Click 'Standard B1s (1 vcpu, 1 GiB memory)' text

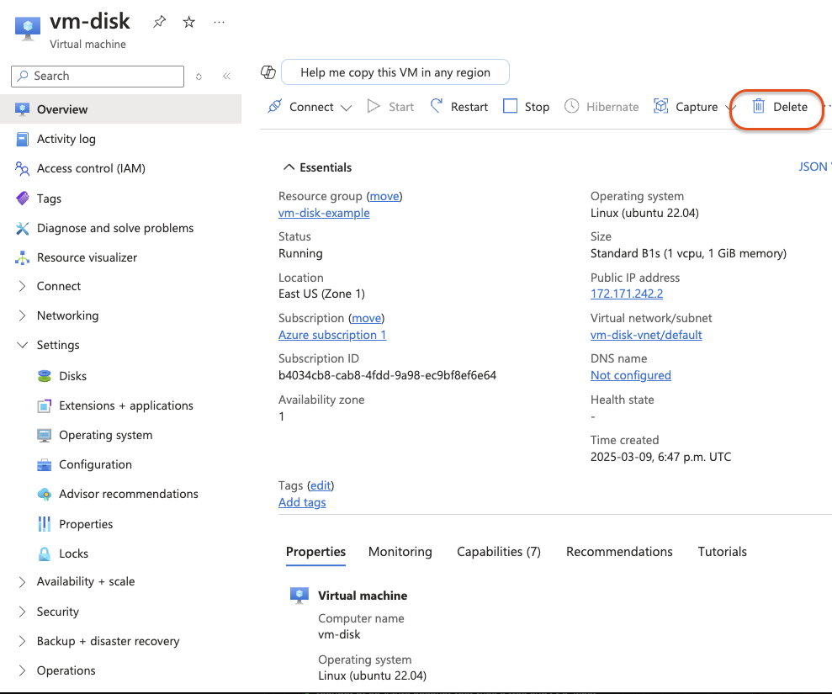(x=689, y=253)
